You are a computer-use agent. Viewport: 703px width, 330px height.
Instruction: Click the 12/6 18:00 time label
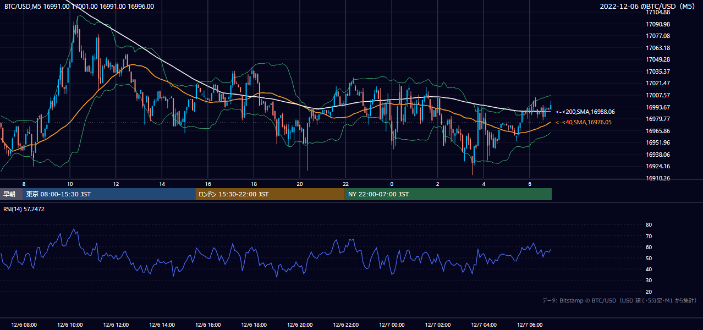(x=254, y=325)
